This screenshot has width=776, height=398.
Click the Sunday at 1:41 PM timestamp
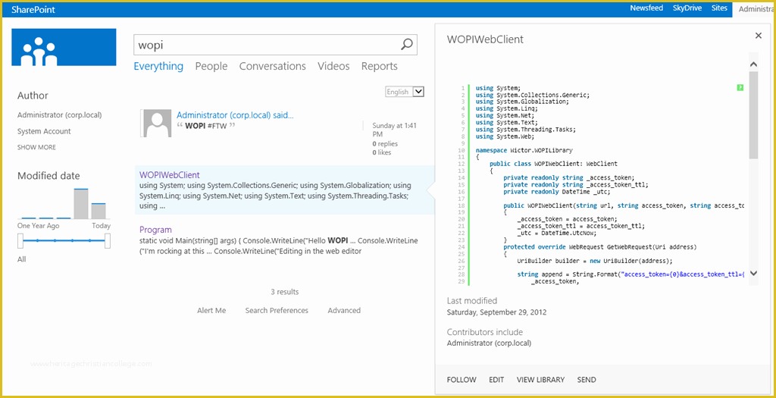[x=394, y=130]
